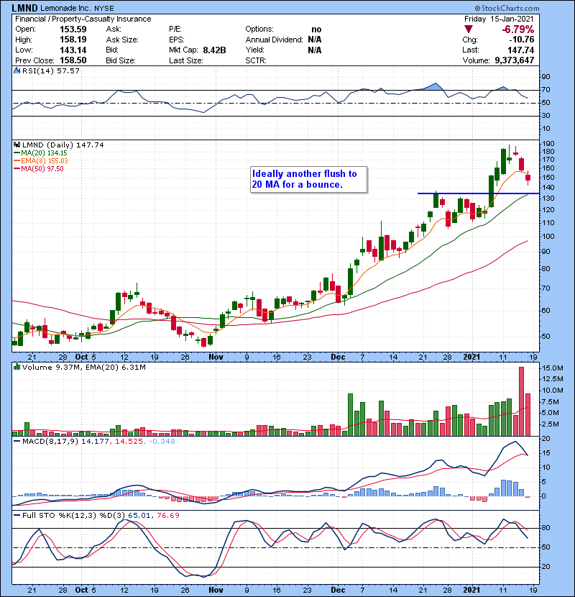
Task: Click the MACD histogram value -0.348
Action: [162, 442]
